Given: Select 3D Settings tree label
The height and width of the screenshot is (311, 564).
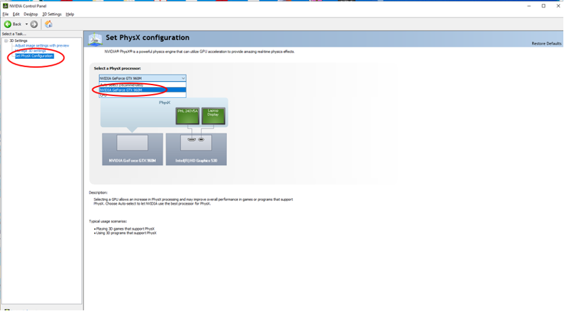Looking at the screenshot, I should pos(18,41).
